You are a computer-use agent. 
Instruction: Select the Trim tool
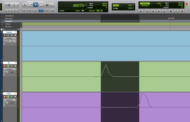click(x=30, y=5)
